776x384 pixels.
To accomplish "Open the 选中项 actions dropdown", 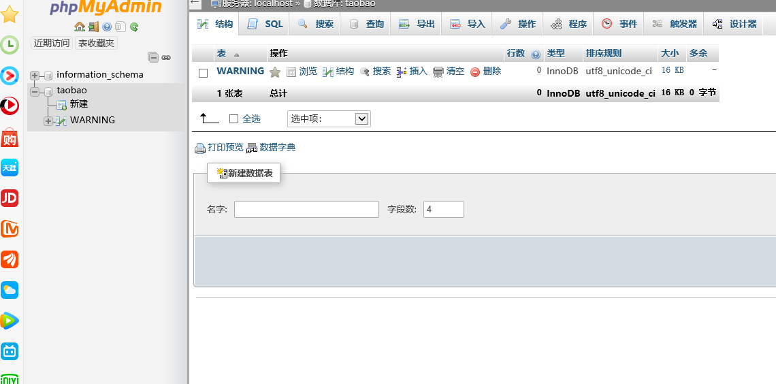I will 329,118.
